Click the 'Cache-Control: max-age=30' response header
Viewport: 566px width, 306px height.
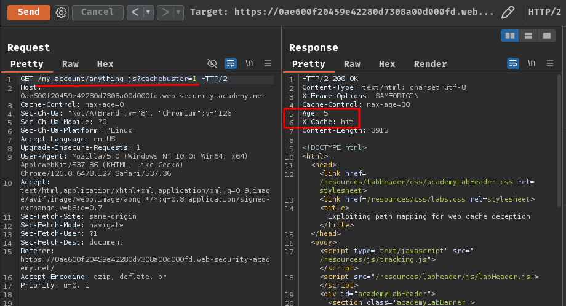[356, 104]
